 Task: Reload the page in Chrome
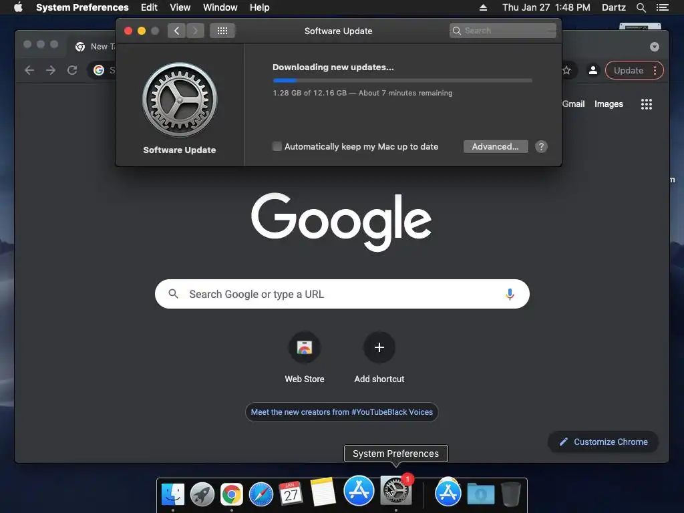72,70
